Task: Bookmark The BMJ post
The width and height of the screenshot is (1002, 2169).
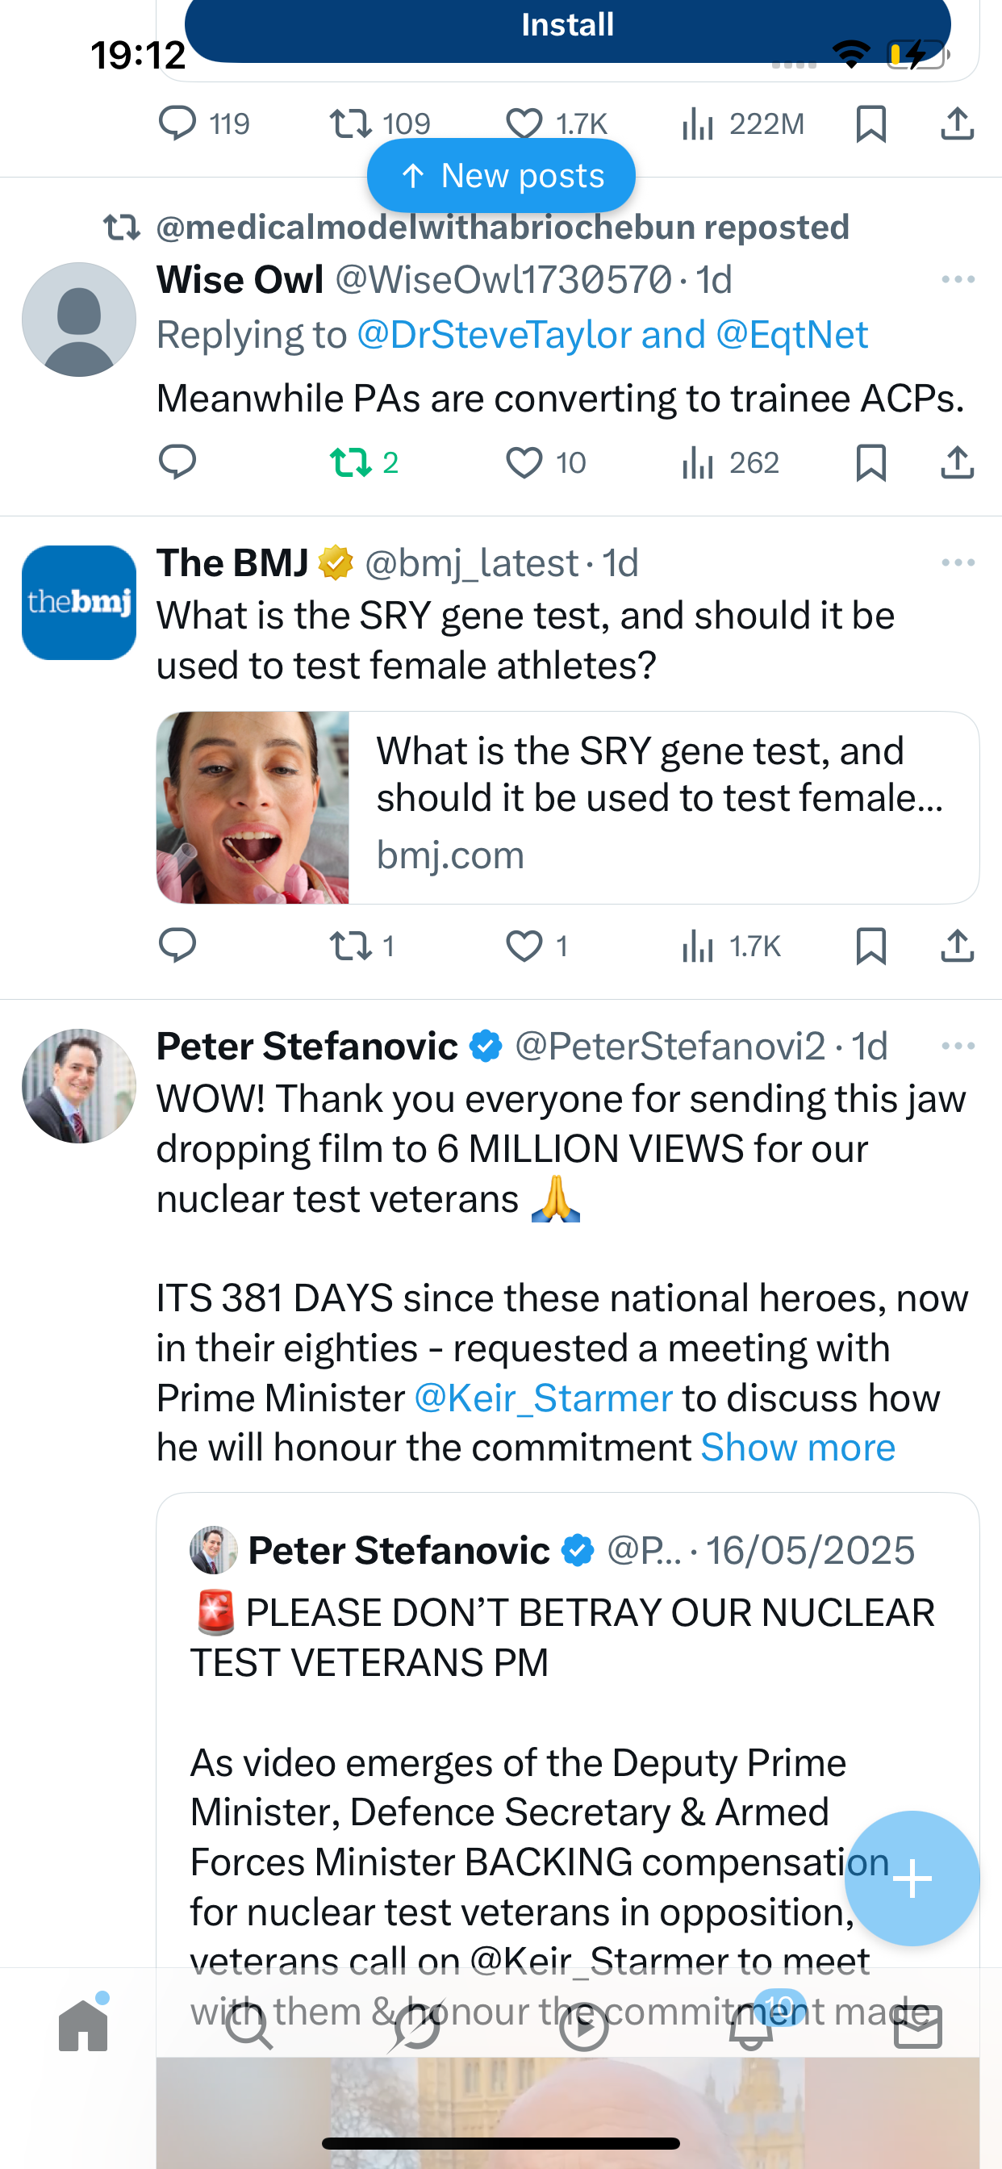Action: [870, 947]
